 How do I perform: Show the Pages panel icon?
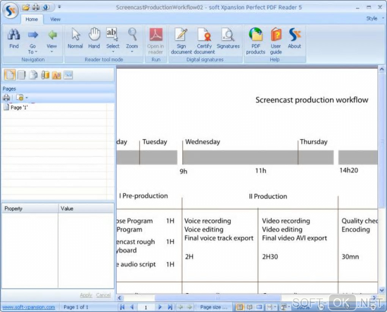tap(9, 75)
